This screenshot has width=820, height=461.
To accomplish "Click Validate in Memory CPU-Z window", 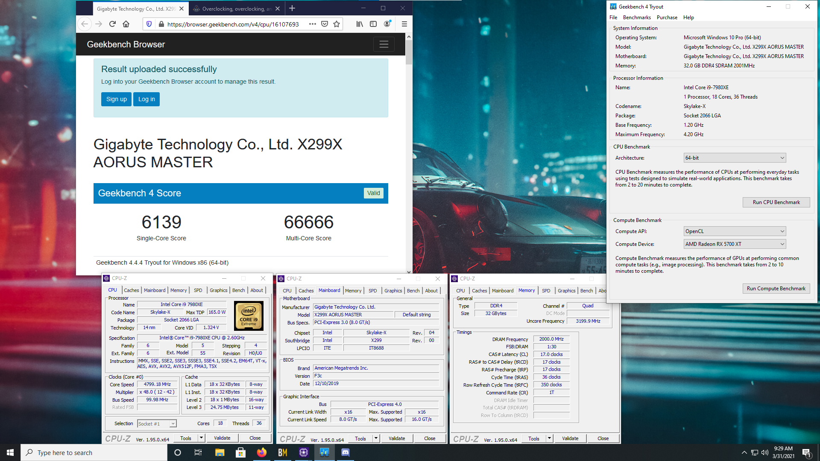I will [570, 438].
